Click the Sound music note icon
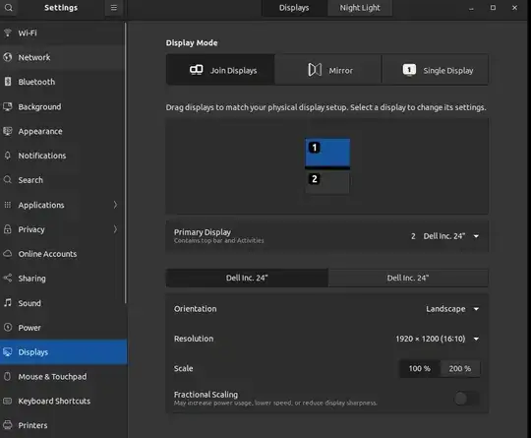The image size is (531, 438). pos(8,303)
